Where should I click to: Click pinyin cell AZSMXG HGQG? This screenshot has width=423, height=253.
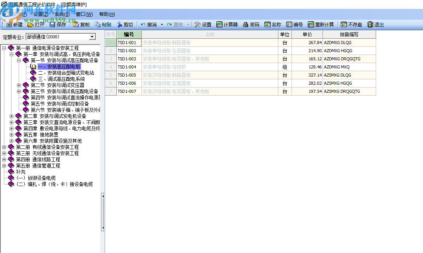tap(349, 83)
